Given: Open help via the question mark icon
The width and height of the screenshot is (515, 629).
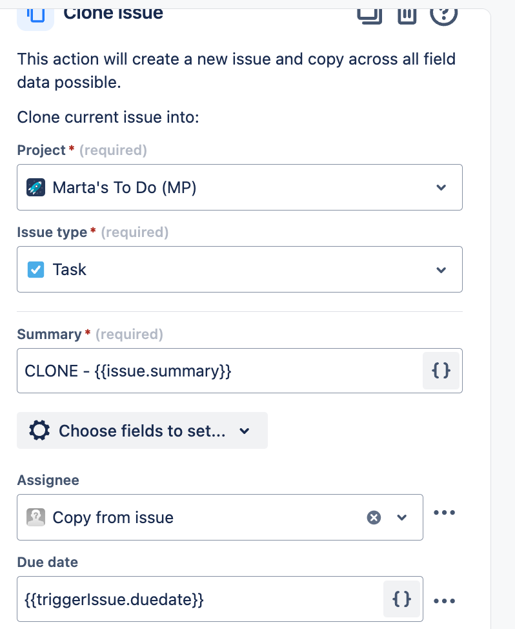Looking at the screenshot, I should point(443,13).
